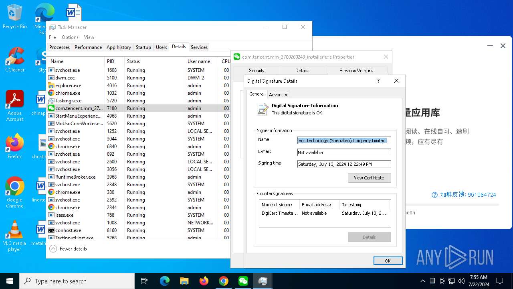
Task: Open Task View on the taskbar
Action: click(x=144, y=281)
